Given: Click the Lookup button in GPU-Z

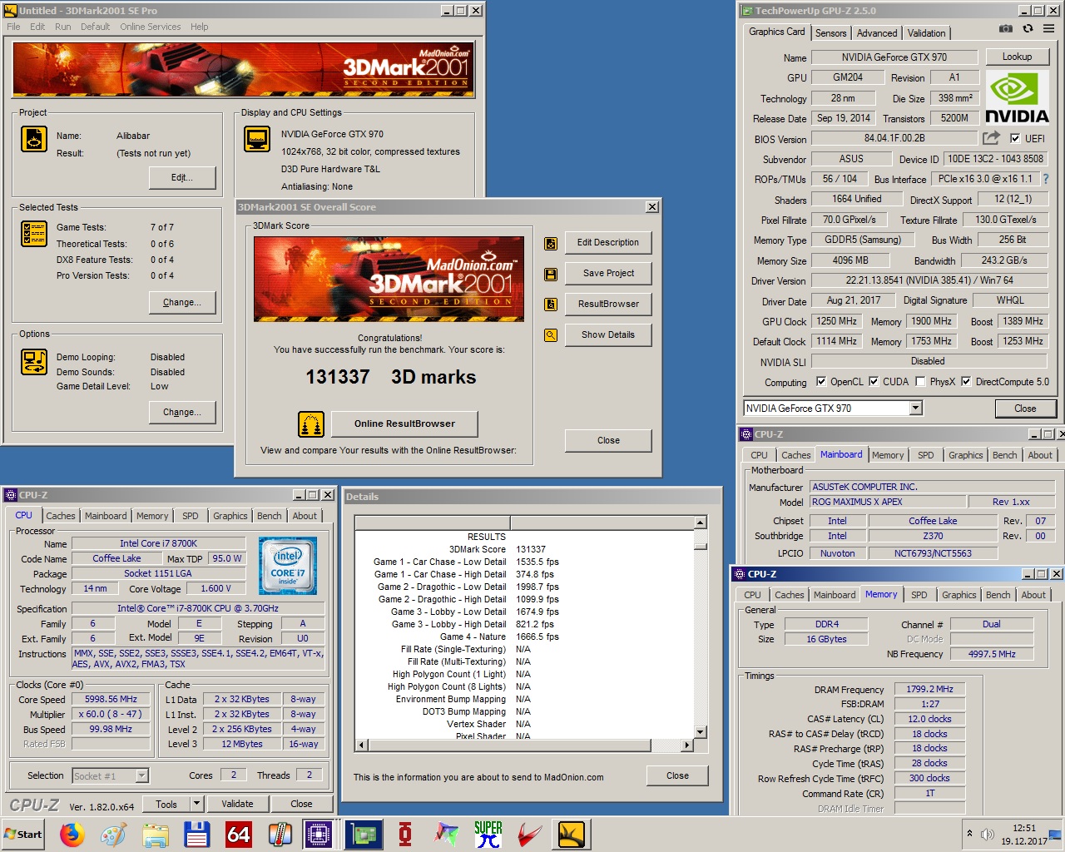Looking at the screenshot, I should point(1017,57).
